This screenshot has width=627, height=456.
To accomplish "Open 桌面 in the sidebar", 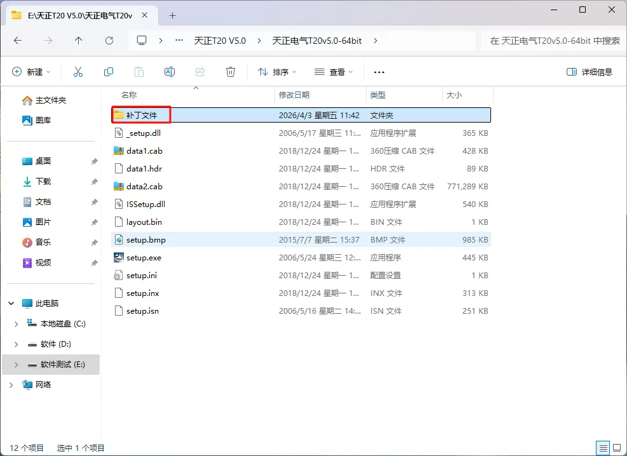I will [36, 161].
